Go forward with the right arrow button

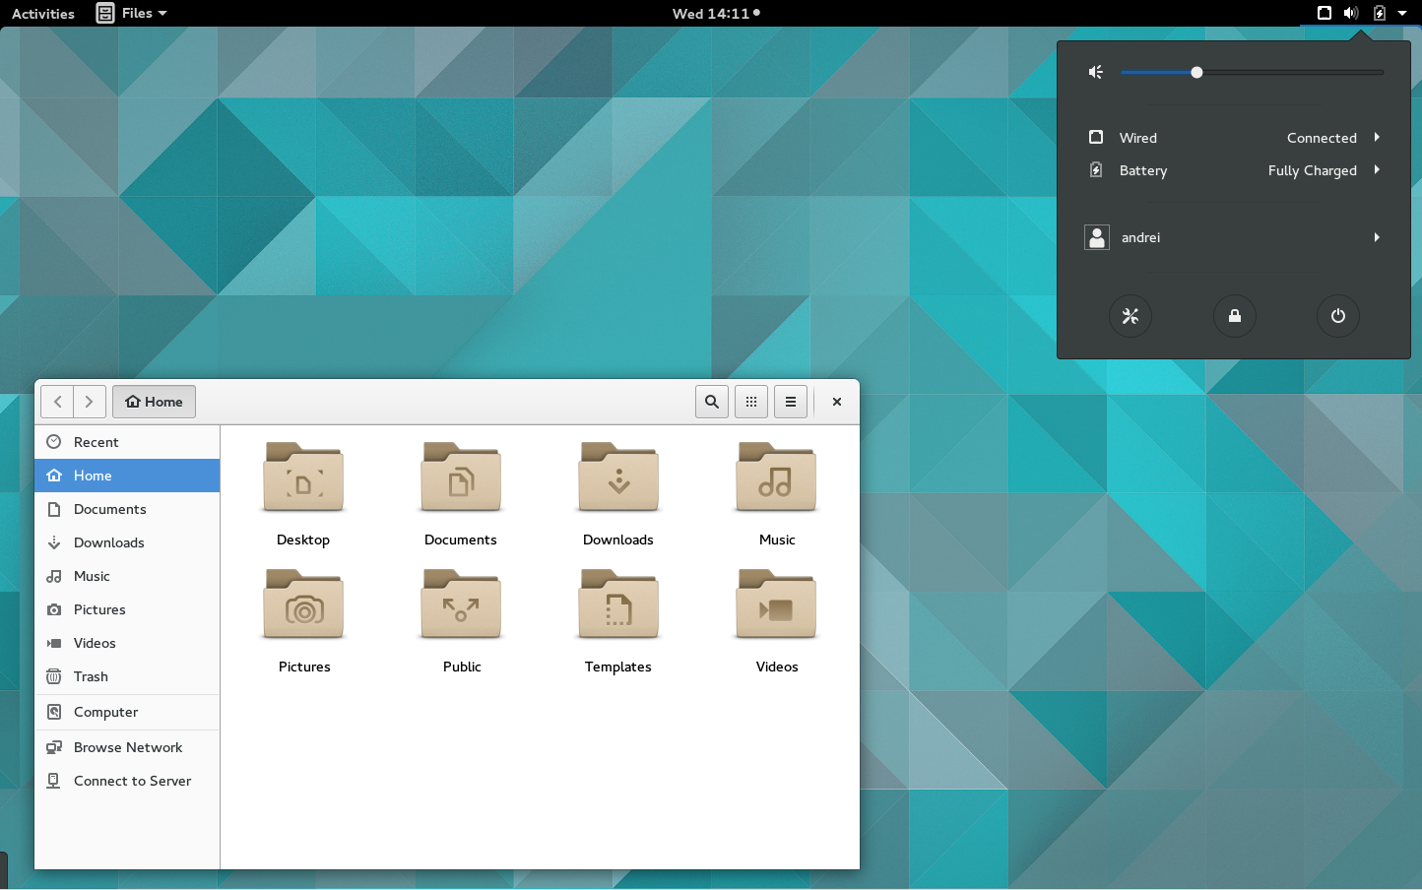point(90,402)
